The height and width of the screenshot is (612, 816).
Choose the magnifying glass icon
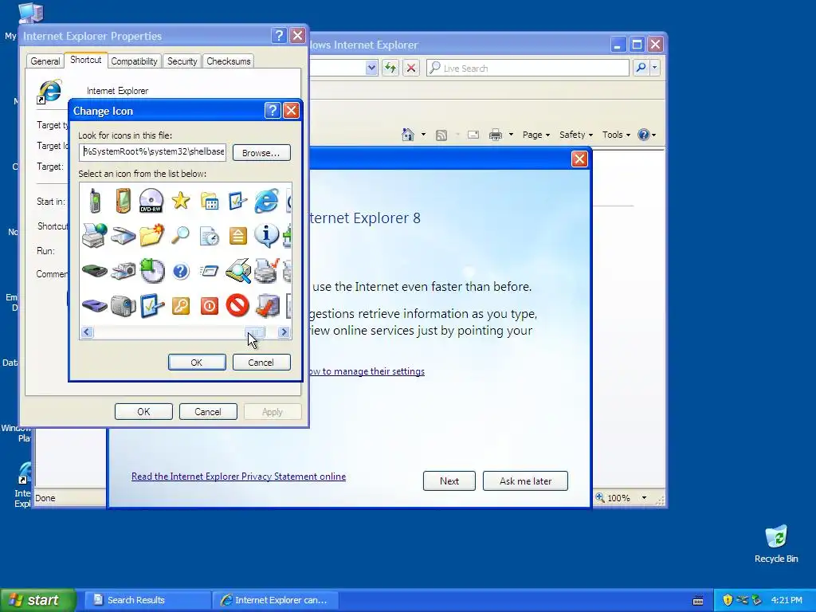[x=181, y=235]
